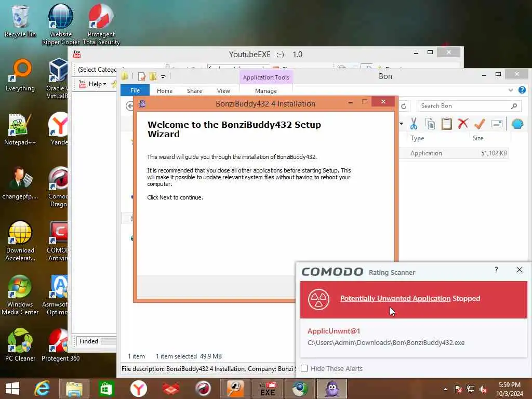
Task: Open Comodo Dragon from the taskbar
Action: (x=203, y=389)
